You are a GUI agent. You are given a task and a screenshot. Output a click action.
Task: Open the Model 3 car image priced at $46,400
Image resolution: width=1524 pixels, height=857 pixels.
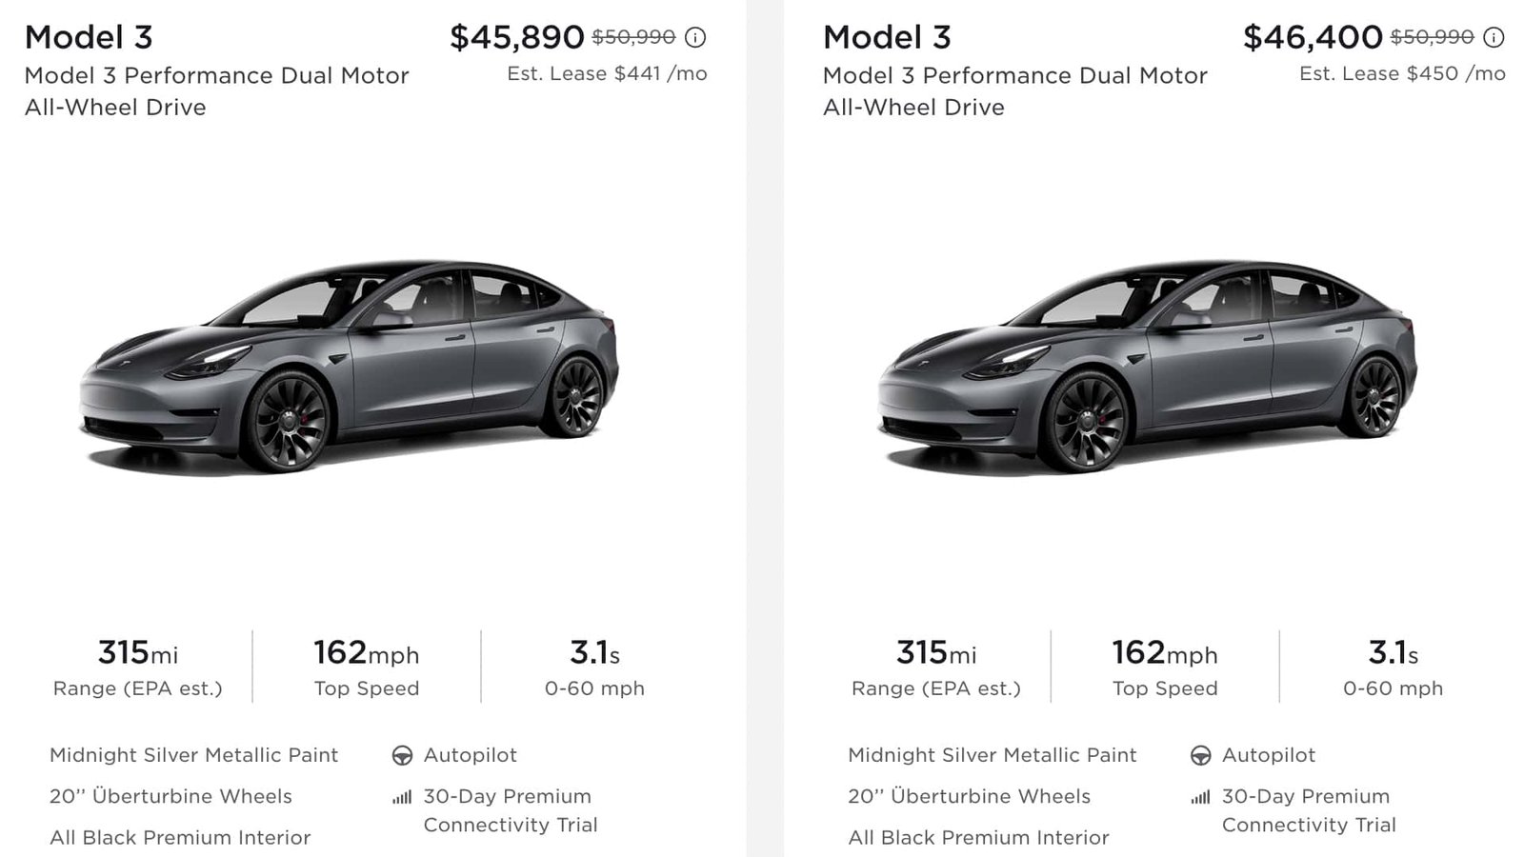tap(1148, 367)
